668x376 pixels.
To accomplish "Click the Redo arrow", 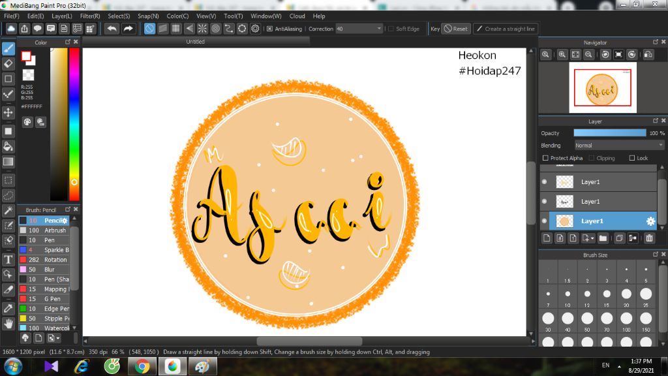I will point(128,29).
